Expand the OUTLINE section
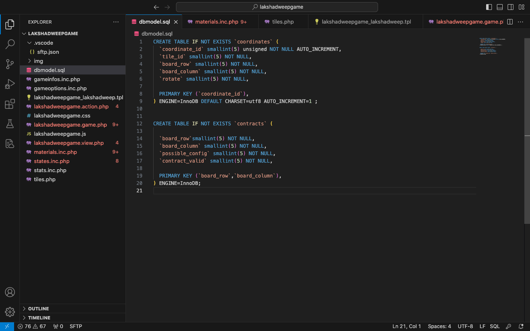Image resolution: width=530 pixels, height=331 pixels. coord(72,309)
